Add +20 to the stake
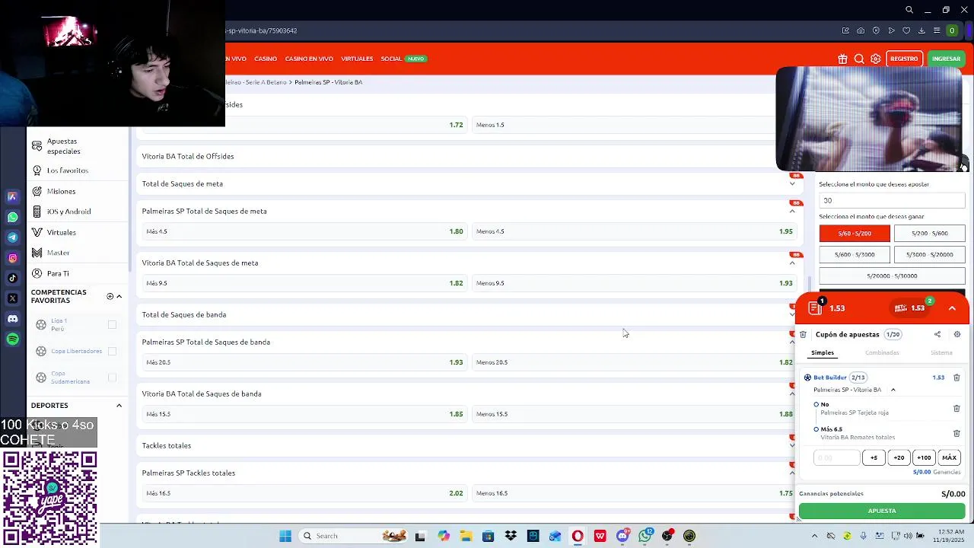Viewport: 974px width, 548px height. click(899, 457)
